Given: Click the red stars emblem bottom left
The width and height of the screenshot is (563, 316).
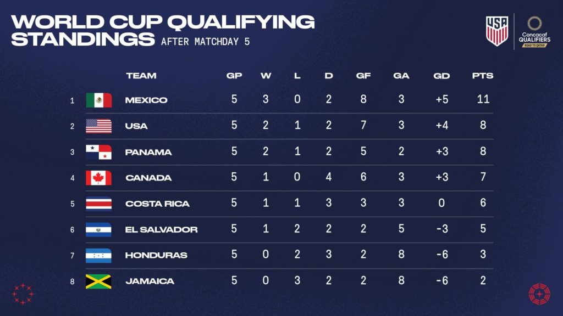Looking at the screenshot, I should tap(23, 294).
